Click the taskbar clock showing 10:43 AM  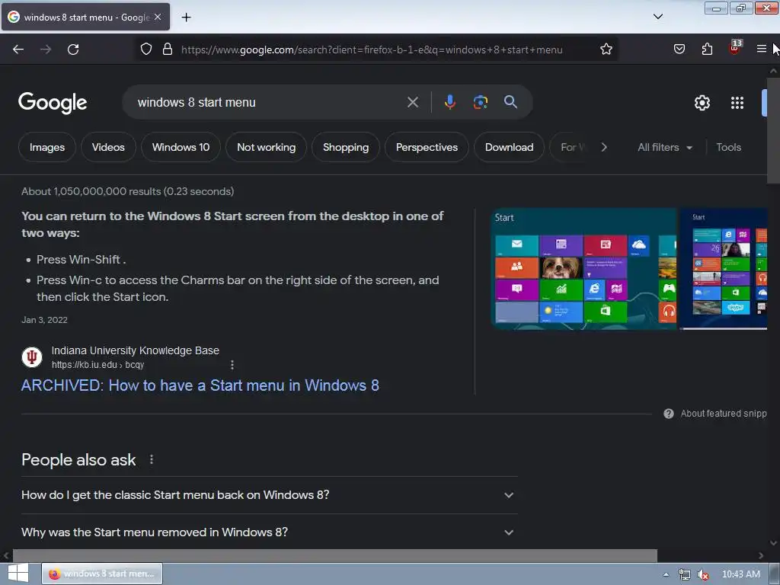click(x=740, y=574)
